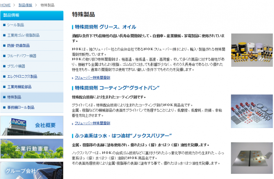Click the arrow icon before first クリューバー link
The width and height of the screenshot is (274, 179).
point(73,78)
